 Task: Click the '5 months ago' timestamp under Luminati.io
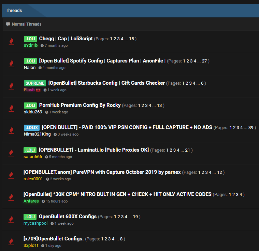pyautogui.click(x=60, y=157)
